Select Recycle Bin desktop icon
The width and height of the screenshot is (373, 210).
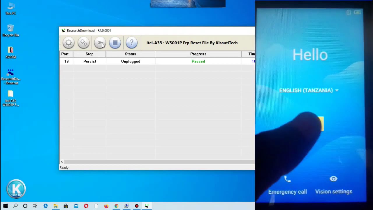pos(10,30)
